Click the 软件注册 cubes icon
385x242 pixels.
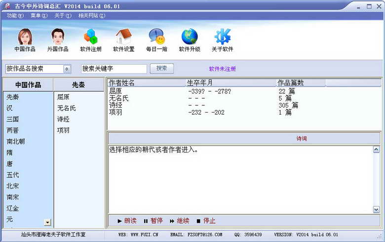(91, 40)
